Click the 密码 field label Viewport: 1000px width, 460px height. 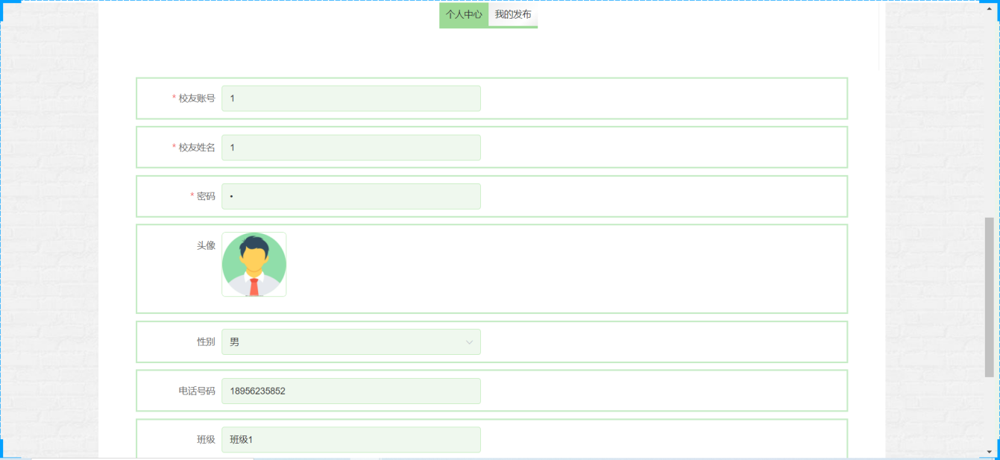point(206,196)
